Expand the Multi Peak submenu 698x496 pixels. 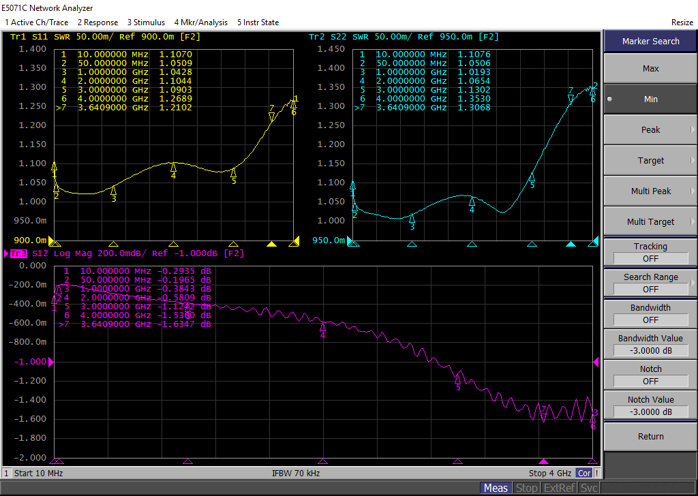pyautogui.click(x=650, y=191)
